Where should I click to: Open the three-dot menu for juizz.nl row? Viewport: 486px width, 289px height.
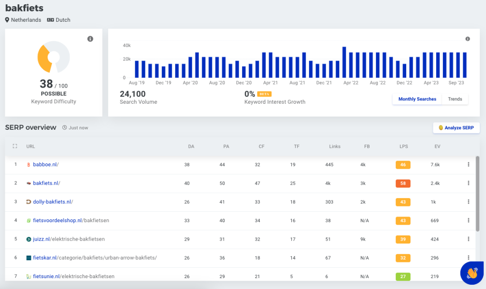(468, 239)
